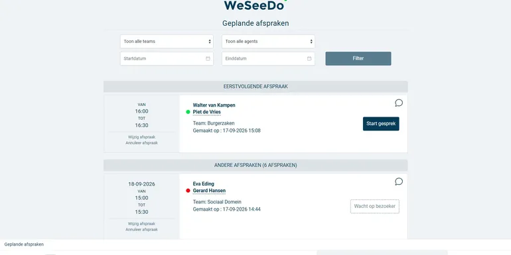Click red status dot beside Gerard Hansen

pos(188,191)
